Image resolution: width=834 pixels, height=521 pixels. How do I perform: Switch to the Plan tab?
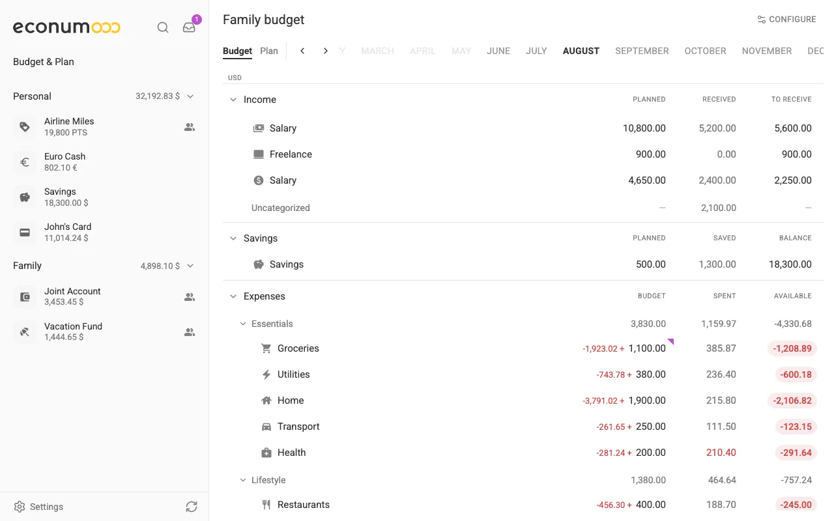(269, 51)
